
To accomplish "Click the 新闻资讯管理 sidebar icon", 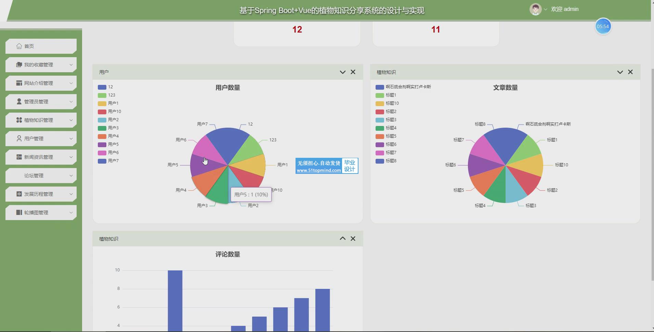I will (19, 157).
